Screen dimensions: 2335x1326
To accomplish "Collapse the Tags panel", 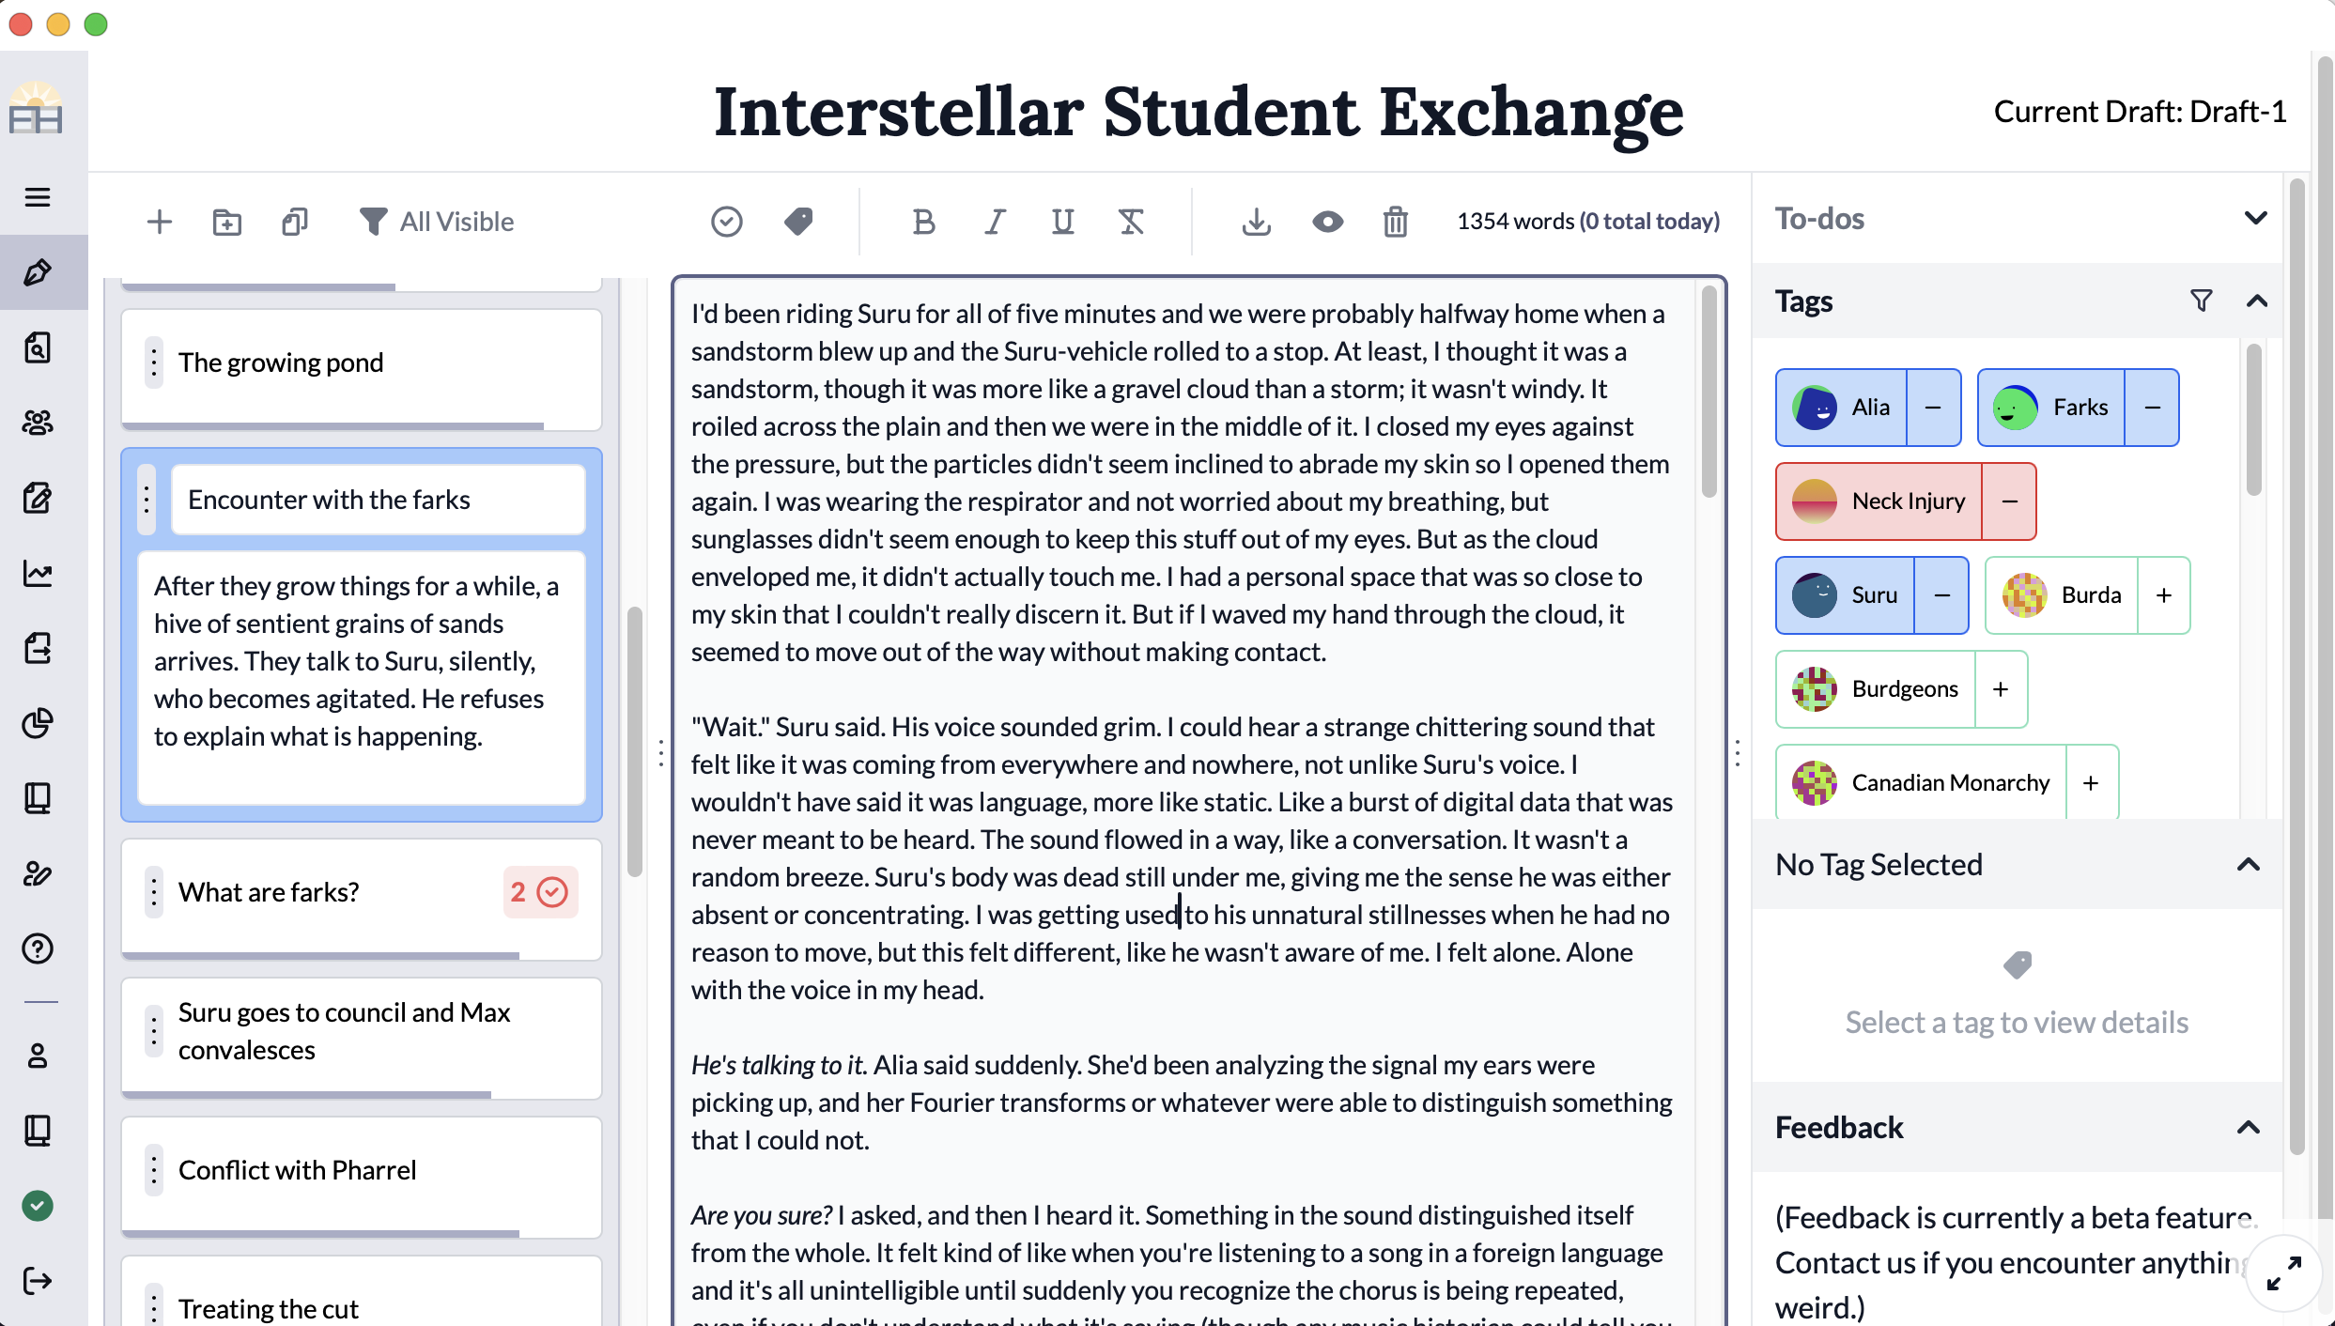I will tap(2257, 301).
